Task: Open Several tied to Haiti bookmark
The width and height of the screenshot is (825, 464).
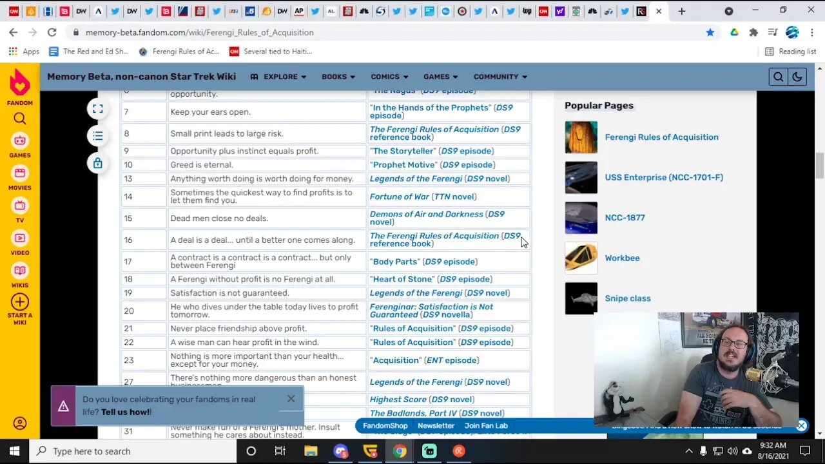Action: tap(271, 52)
